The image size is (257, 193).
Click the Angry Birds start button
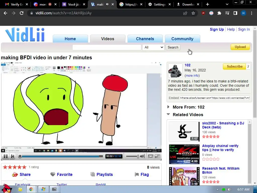coord(7,189)
